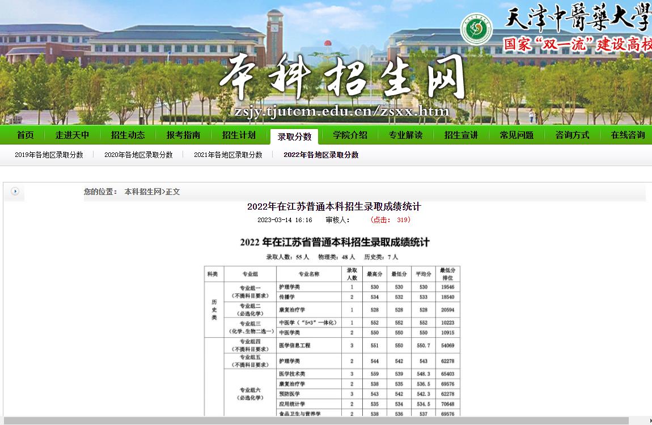The height and width of the screenshot is (425, 652).
Task: Click the article title 2022年在江苏普通本科招生录取成绩统计
Action: (x=334, y=206)
